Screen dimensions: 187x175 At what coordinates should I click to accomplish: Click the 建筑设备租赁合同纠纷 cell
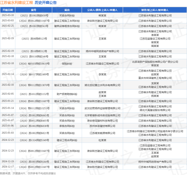67,26
